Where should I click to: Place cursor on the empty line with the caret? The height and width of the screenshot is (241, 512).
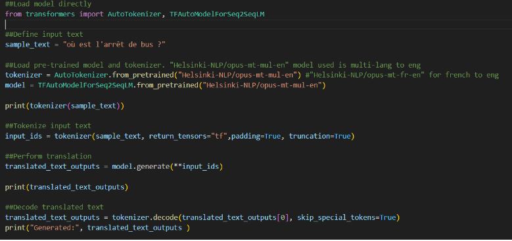[256, 24]
